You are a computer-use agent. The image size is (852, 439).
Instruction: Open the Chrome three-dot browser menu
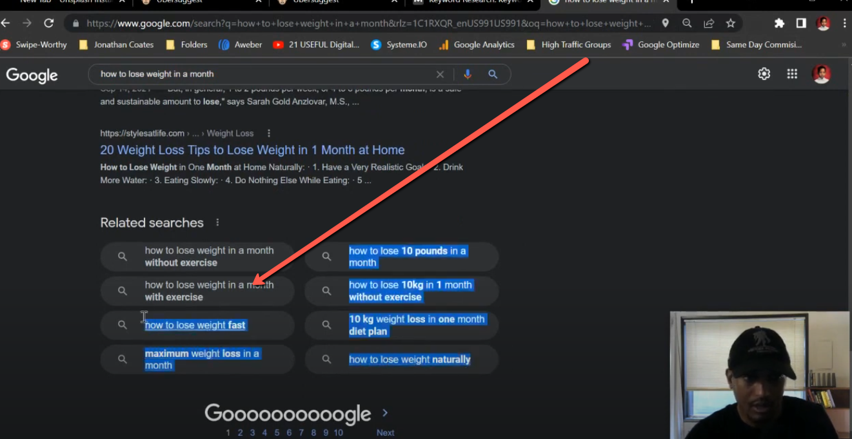(x=845, y=23)
